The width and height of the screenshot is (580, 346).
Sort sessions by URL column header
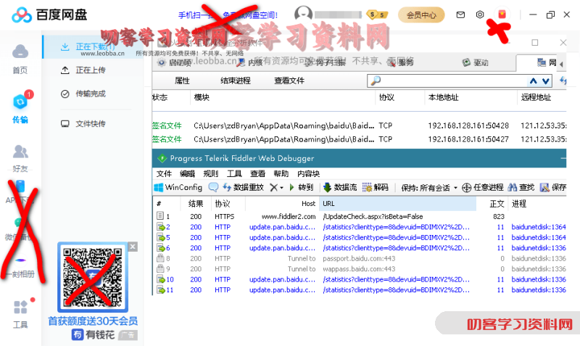398,204
